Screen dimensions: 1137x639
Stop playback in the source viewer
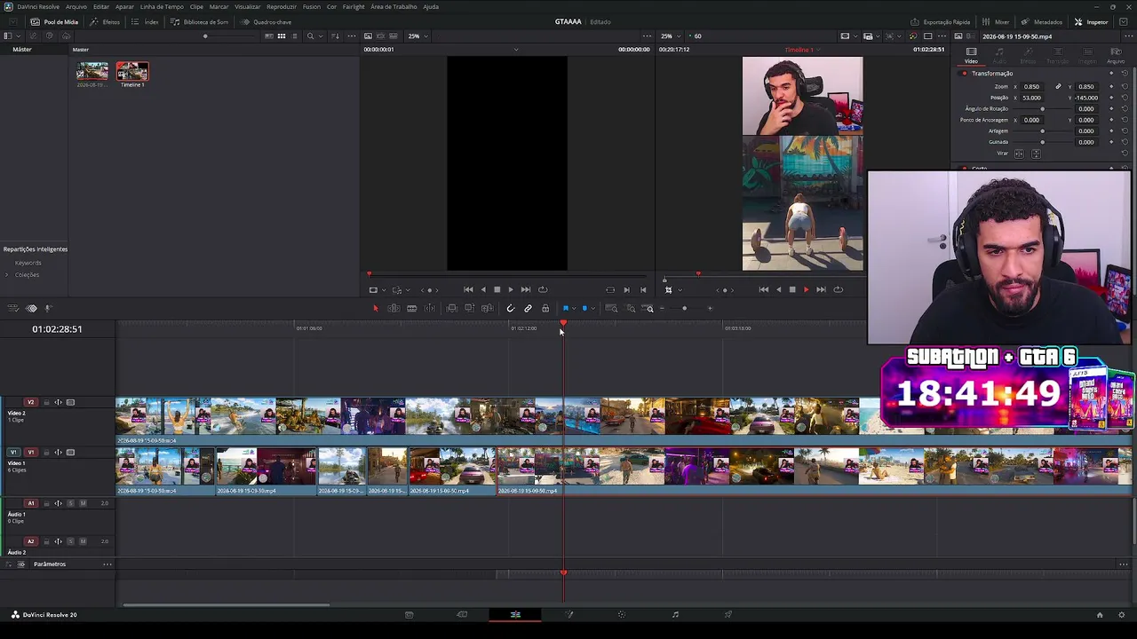[497, 289]
